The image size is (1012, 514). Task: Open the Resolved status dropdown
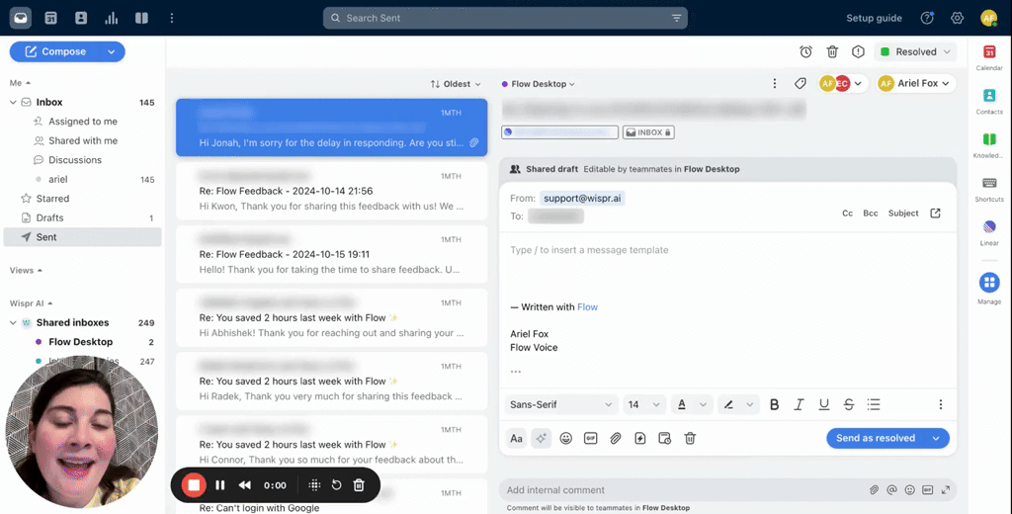pyautogui.click(x=915, y=51)
